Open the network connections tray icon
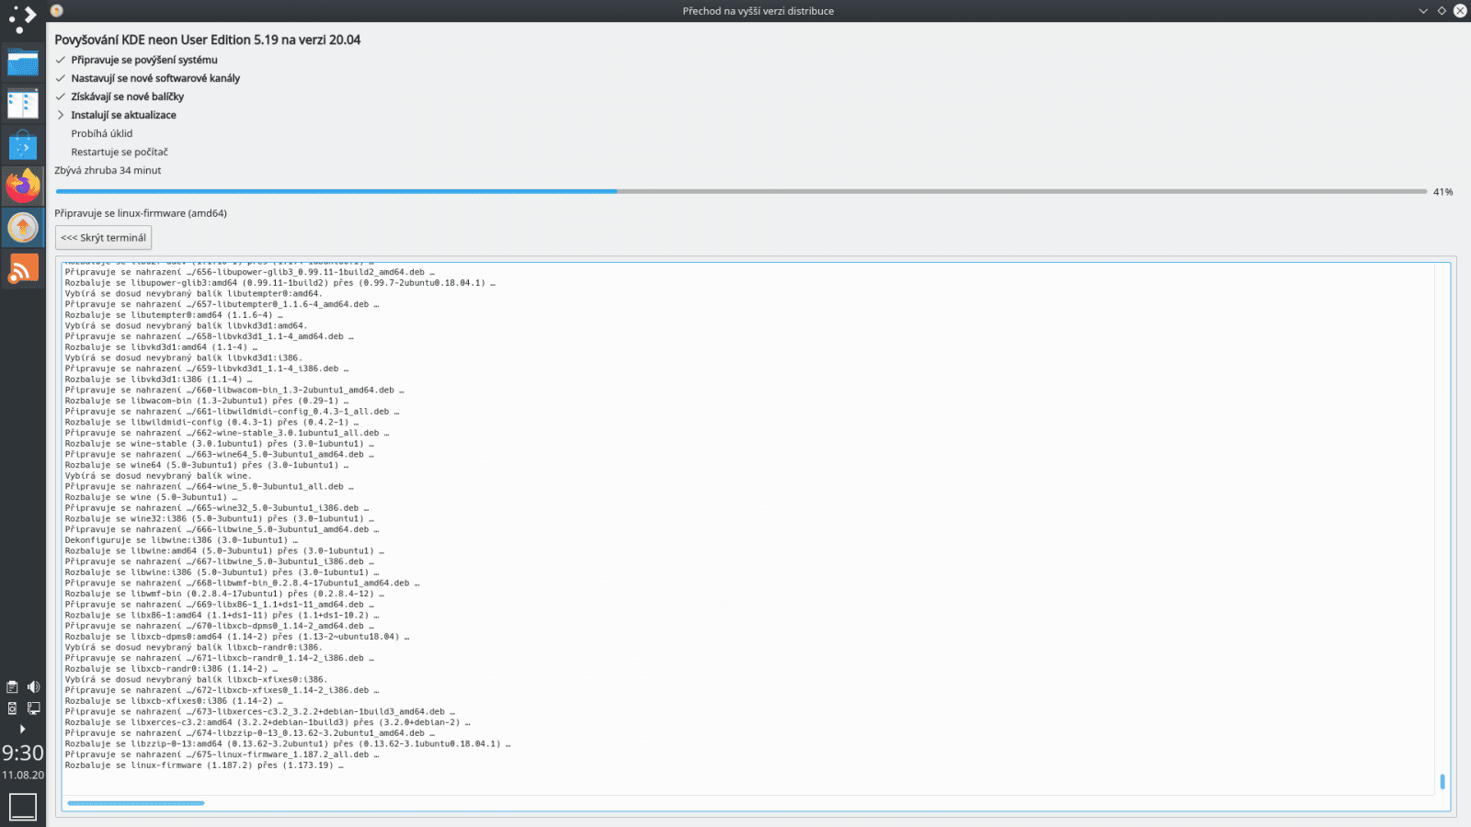 [x=34, y=708]
